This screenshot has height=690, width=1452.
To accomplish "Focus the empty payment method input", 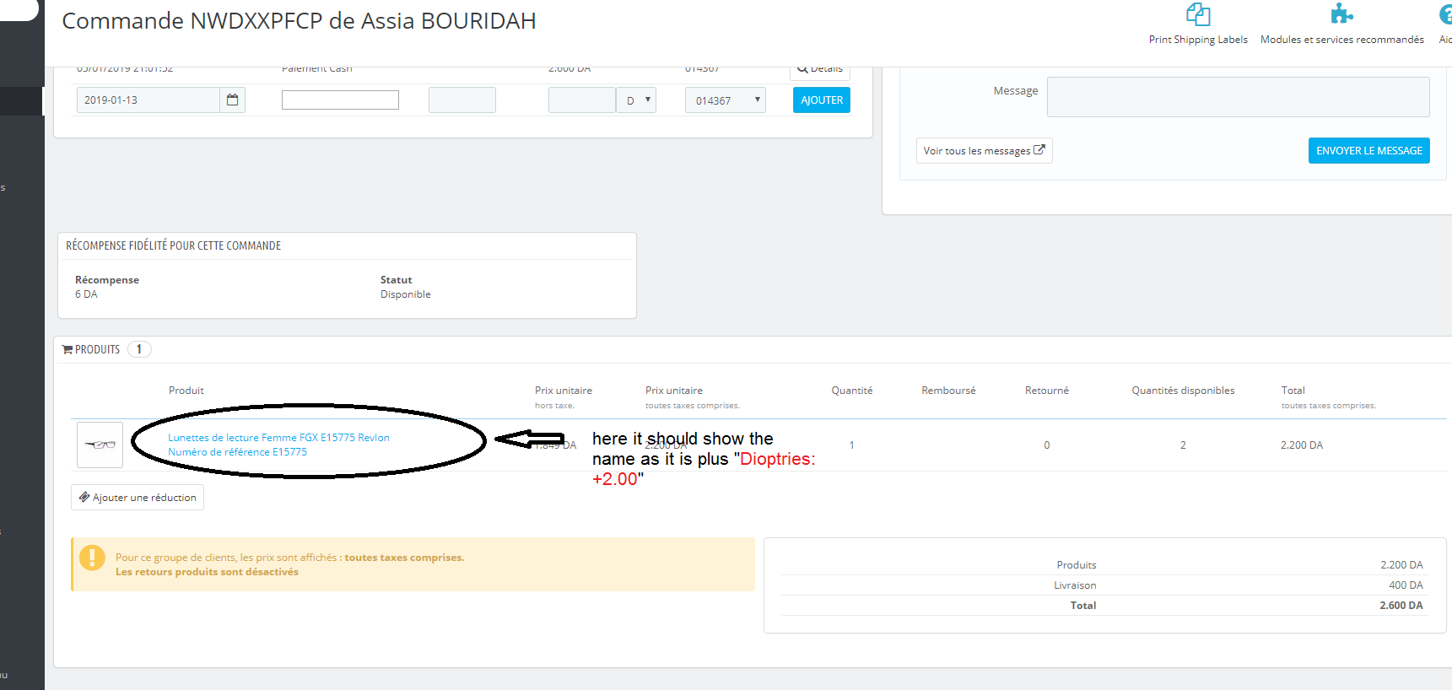I will point(340,100).
